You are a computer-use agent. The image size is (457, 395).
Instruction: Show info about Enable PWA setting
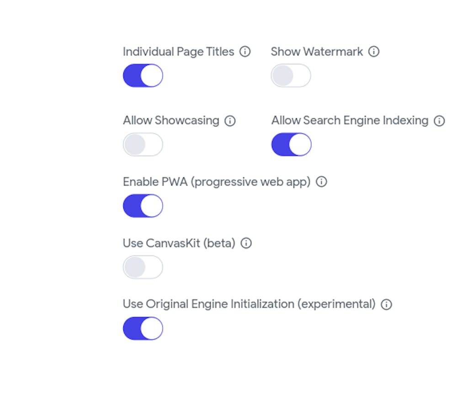[x=322, y=182]
